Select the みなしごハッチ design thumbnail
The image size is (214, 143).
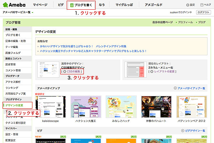119,106
